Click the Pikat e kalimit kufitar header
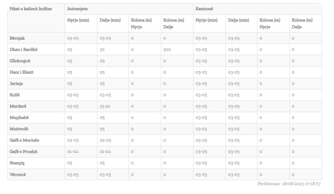Image resolution: width=334 pixels, height=194 pixels. [31, 9]
